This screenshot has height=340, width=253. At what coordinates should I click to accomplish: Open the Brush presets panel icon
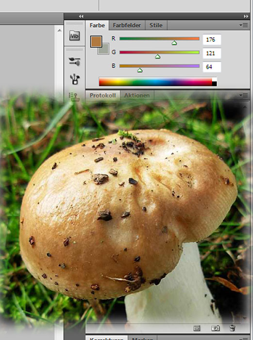74,61
